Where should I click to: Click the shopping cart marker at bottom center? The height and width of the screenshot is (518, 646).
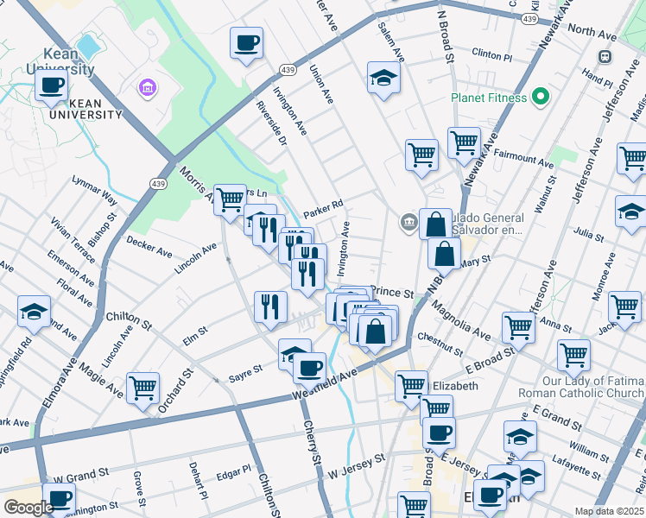point(414,504)
